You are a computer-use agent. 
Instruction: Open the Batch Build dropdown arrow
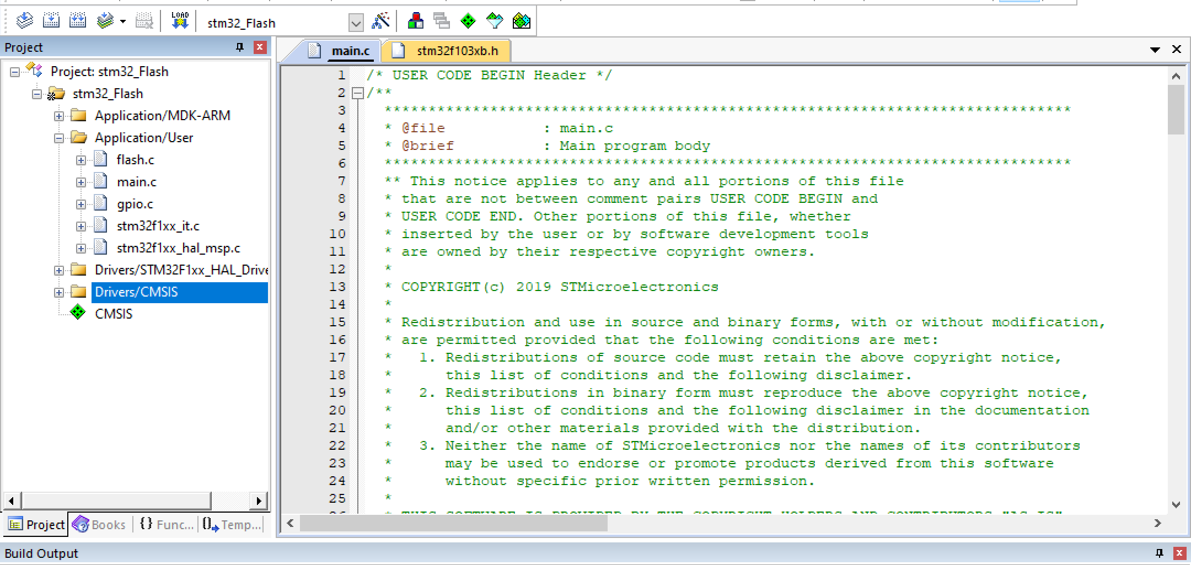click(x=122, y=22)
